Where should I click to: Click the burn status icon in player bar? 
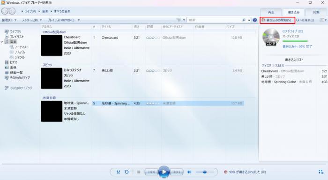[225, 172]
